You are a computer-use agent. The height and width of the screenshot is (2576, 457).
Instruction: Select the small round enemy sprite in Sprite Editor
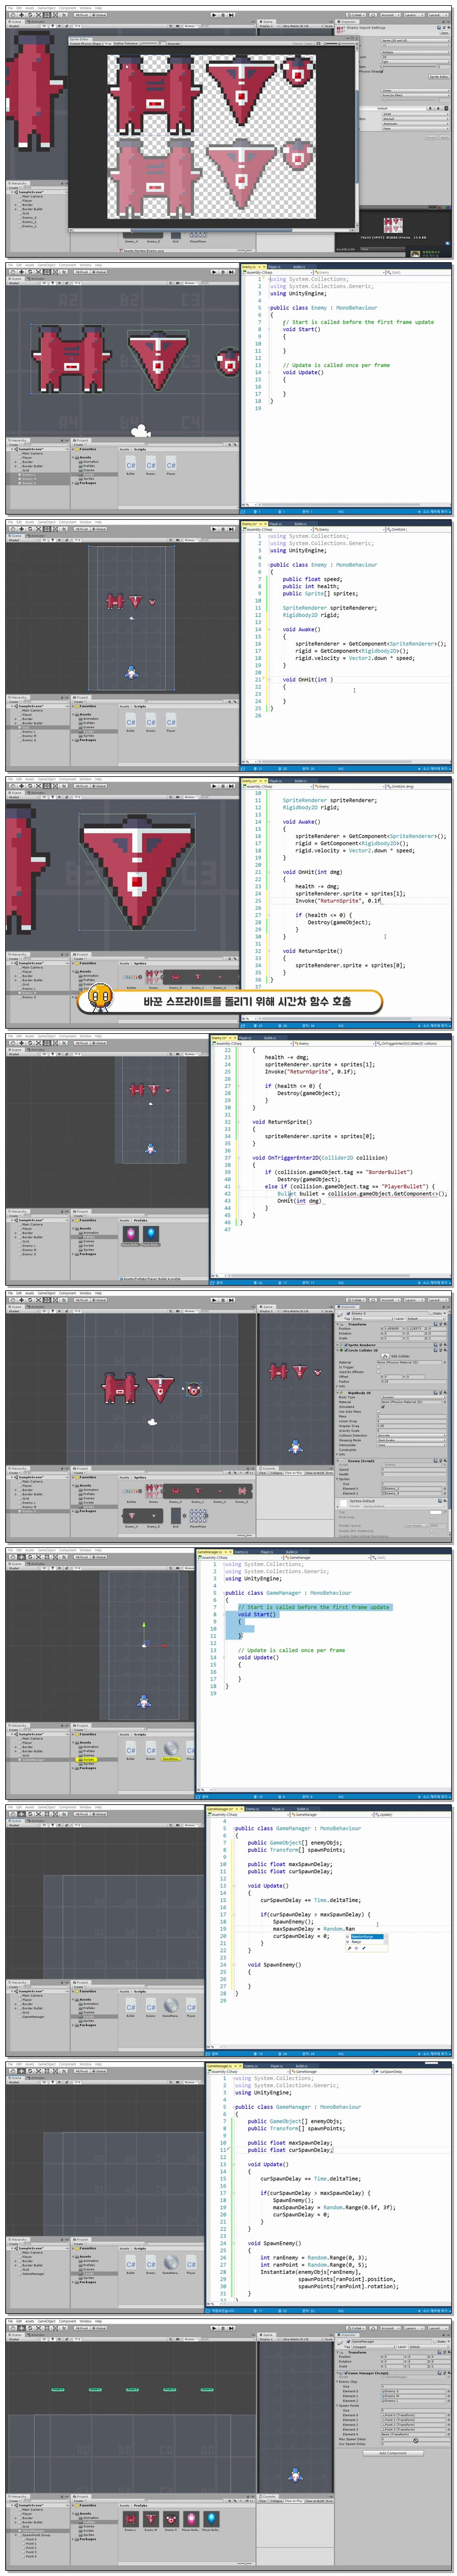[297, 73]
